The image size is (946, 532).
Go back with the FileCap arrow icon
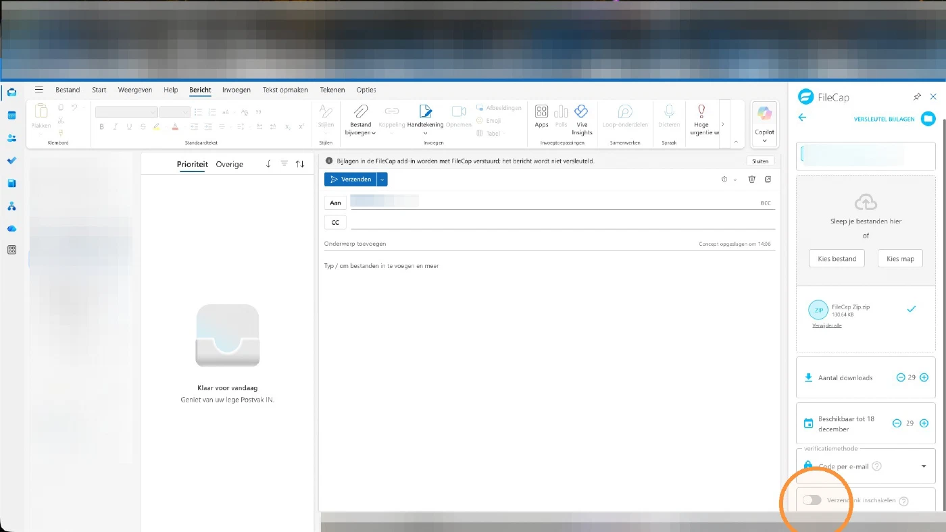click(x=802, y=117)
